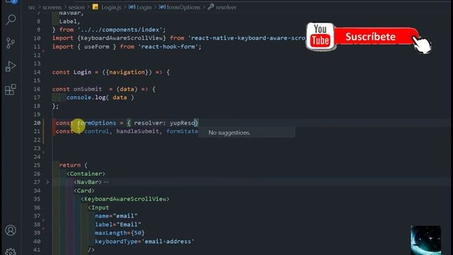Click 'maxLength={50}' on line 39

pos(120,233)
